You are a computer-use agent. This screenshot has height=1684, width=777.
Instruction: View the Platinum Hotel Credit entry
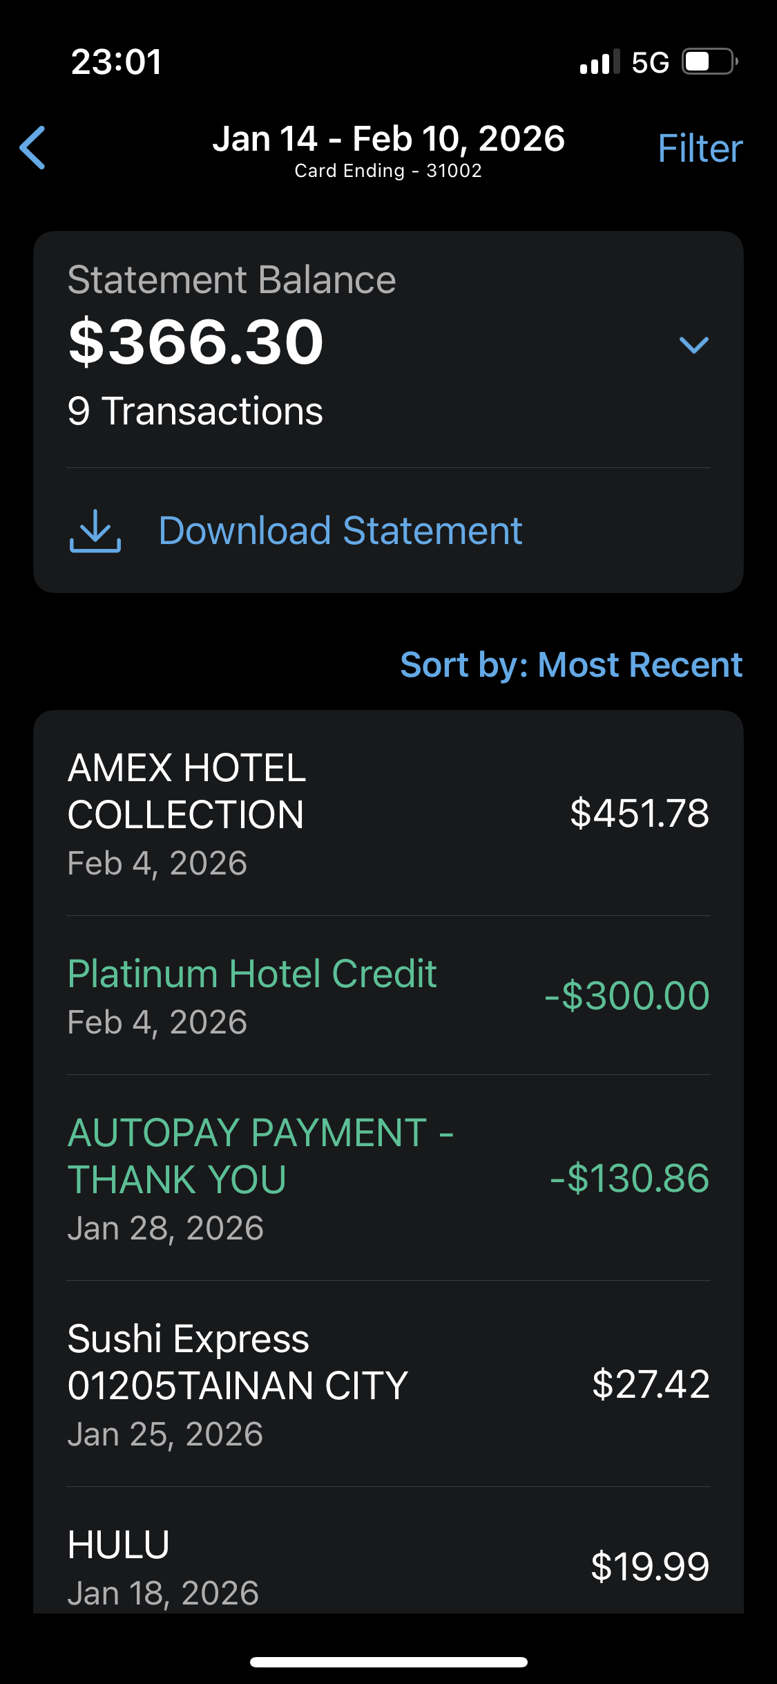[x=388, y=995]
